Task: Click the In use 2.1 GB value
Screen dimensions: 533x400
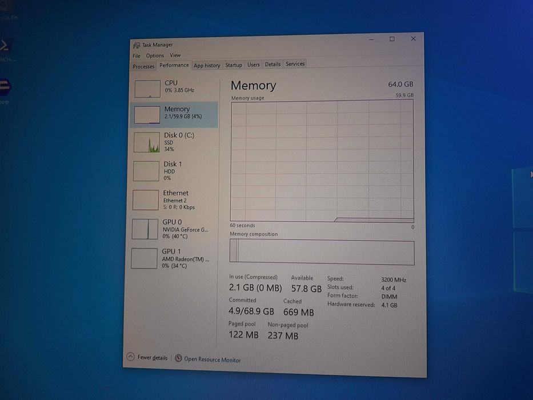Action: [x=255, y=288]
